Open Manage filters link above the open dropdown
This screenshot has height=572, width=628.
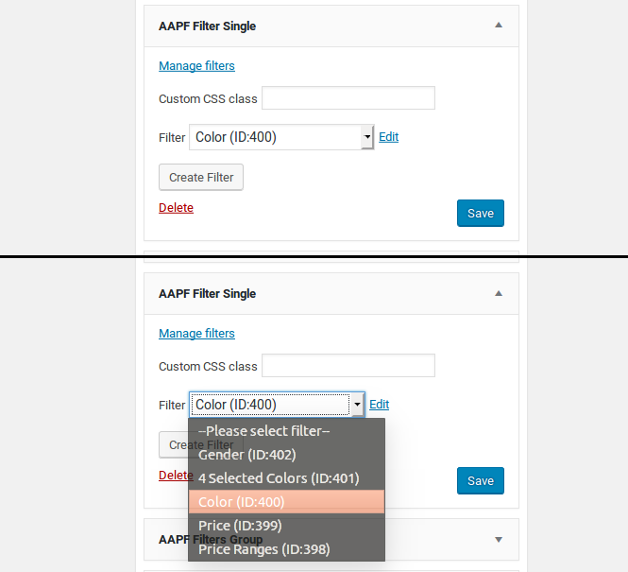point(196,334)
